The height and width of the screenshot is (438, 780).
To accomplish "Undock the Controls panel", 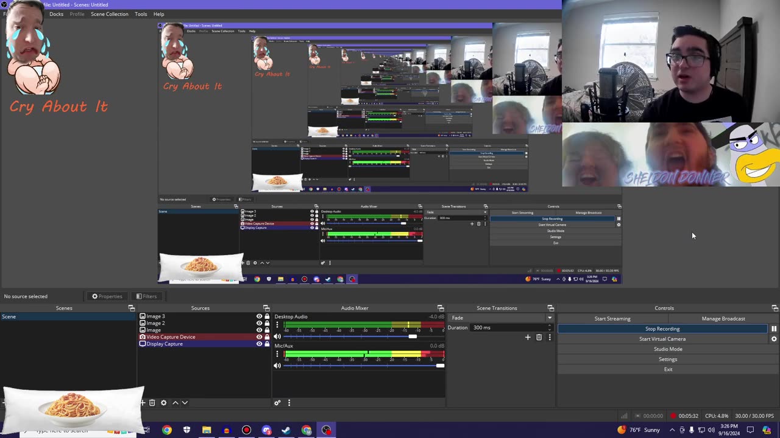I will [775, 308].
